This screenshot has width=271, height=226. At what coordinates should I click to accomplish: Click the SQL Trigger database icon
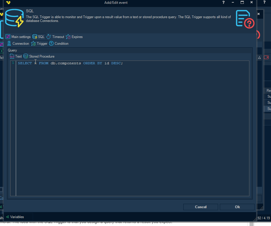[x=14, y=18]
